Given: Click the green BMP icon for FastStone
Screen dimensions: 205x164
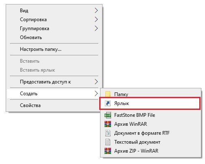Looking at the screenshot, I should click(x=108, y=115).
